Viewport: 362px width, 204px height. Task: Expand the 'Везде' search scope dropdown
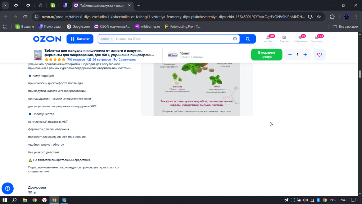[106, 39]
